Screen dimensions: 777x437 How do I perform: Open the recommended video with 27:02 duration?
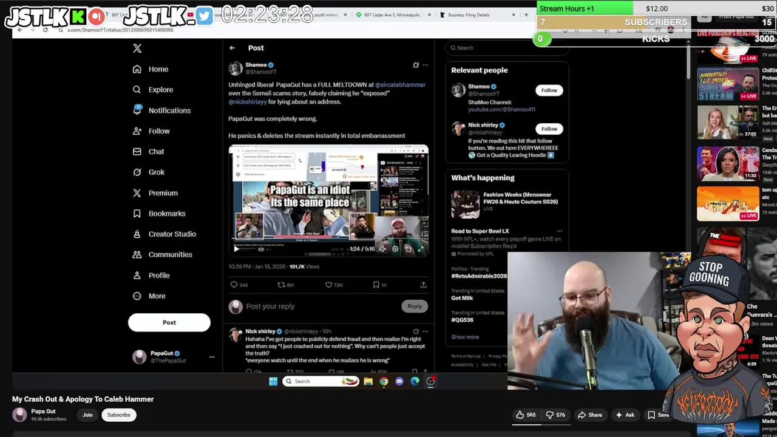[x=727, y=123]
